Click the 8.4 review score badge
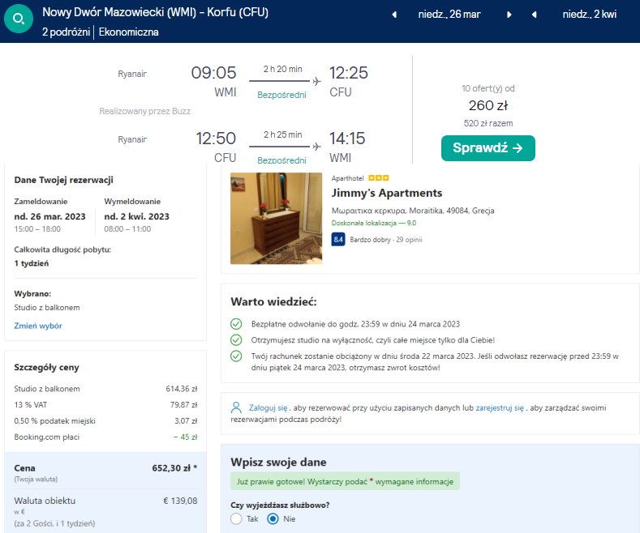 pos(338,239)
